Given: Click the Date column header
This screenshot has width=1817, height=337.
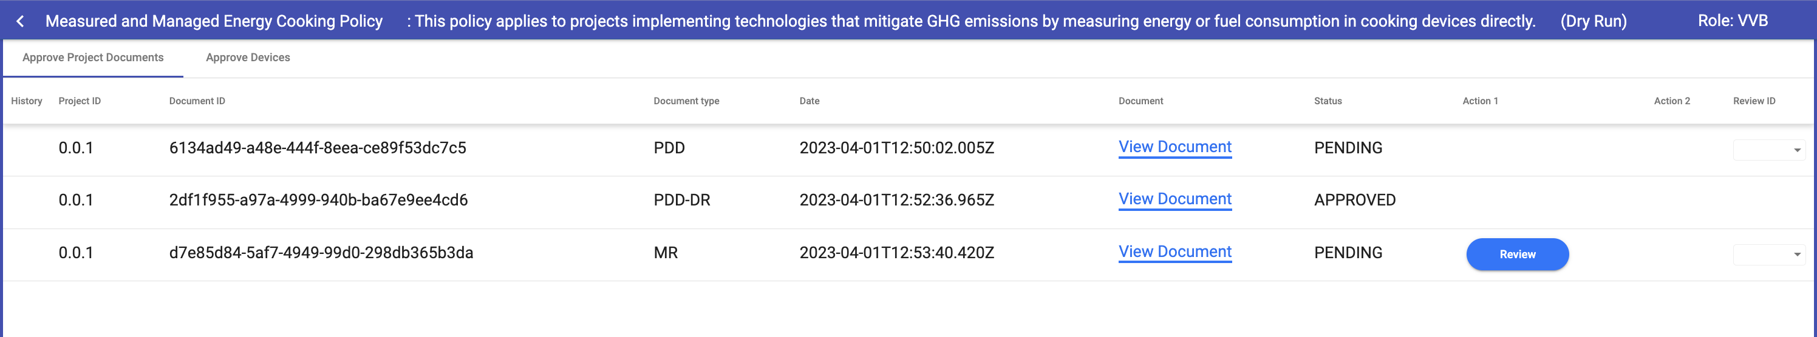Looking at the screenshot, I should point(809,101).
